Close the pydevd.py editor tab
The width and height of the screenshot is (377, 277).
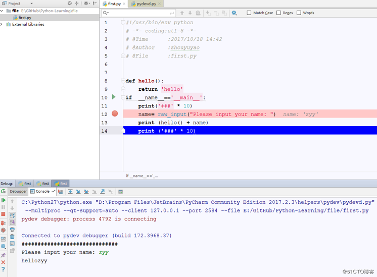point(159,4)
